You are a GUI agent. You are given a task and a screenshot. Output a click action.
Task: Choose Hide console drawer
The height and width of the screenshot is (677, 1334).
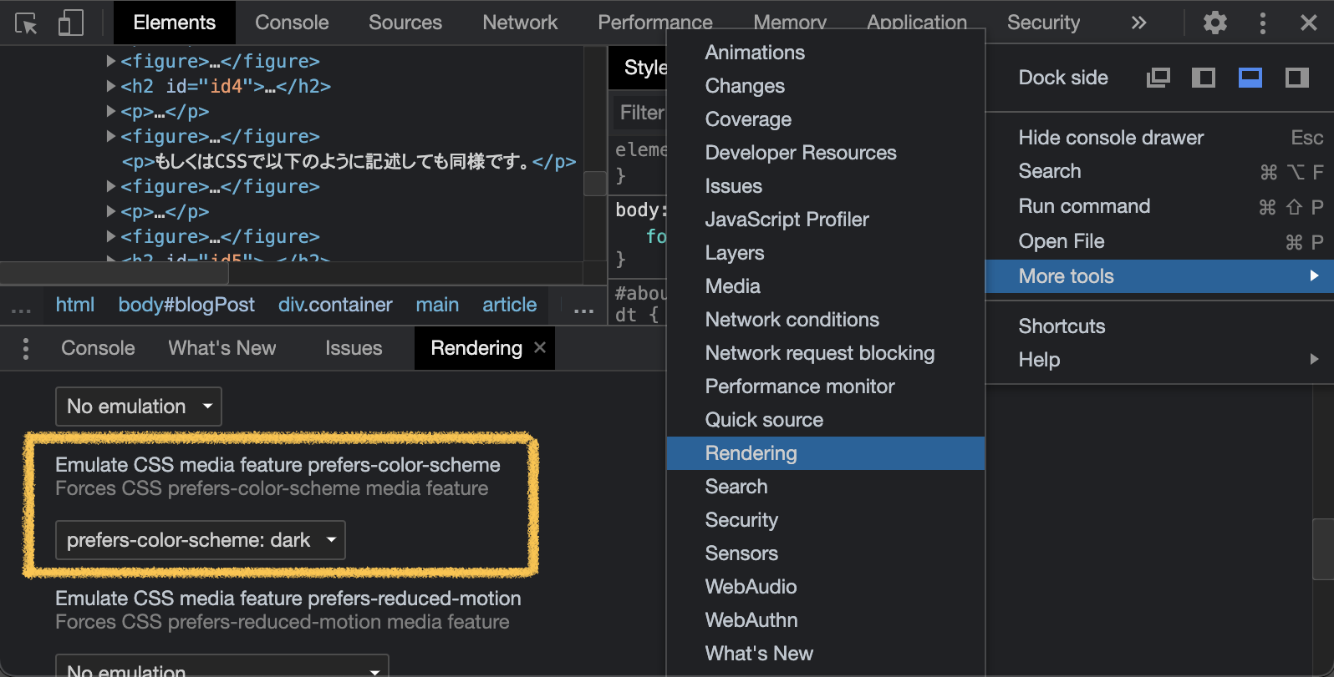tap(1160, 138)
